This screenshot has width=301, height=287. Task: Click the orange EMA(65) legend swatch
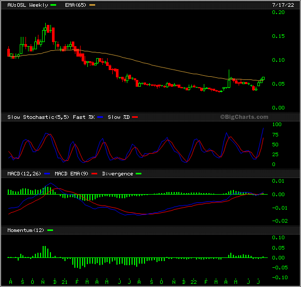tap(92, 5)
